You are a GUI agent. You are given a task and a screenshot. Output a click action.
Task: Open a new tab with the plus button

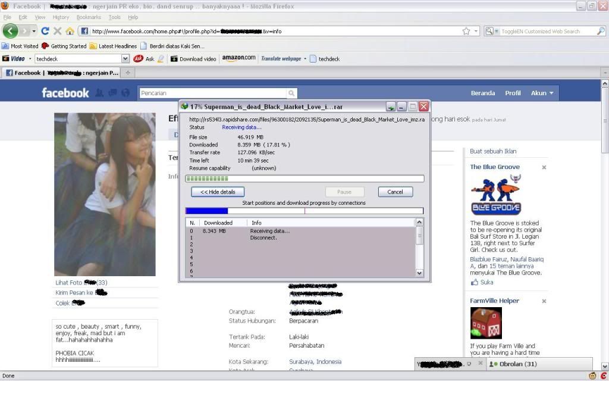coord(127,73)
